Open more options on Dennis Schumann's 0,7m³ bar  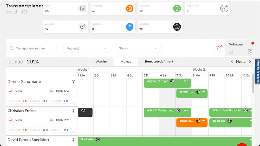(203, 92)
